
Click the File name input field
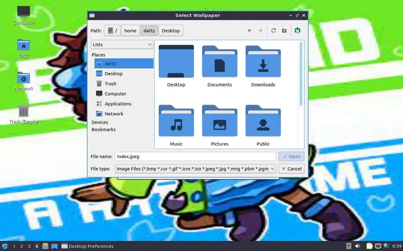pyautogui.click(x=196, y=157)
